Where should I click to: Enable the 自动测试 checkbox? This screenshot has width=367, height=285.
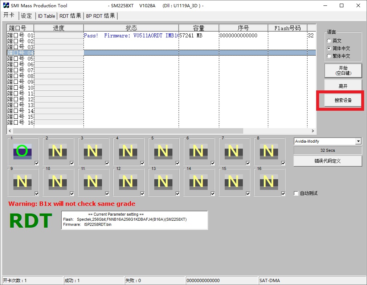tap(296, 194)
